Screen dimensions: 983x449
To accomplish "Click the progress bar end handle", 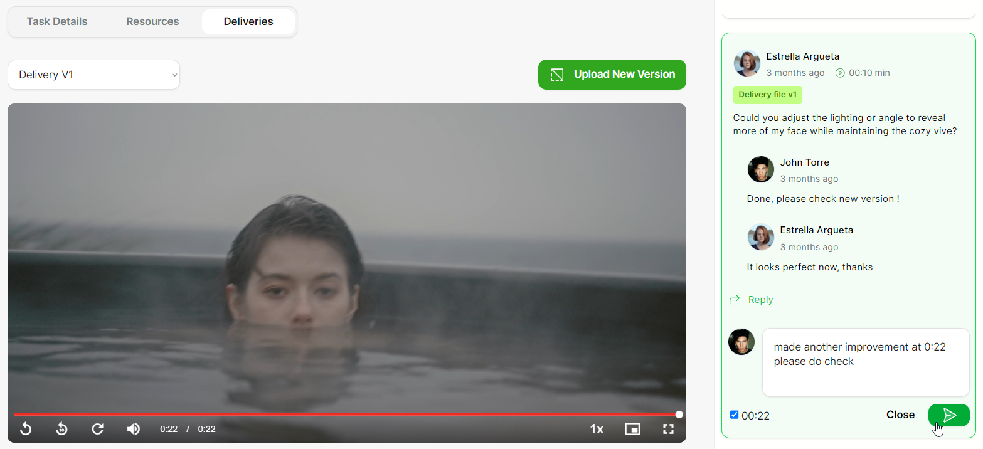I will (x=679, y=415).
